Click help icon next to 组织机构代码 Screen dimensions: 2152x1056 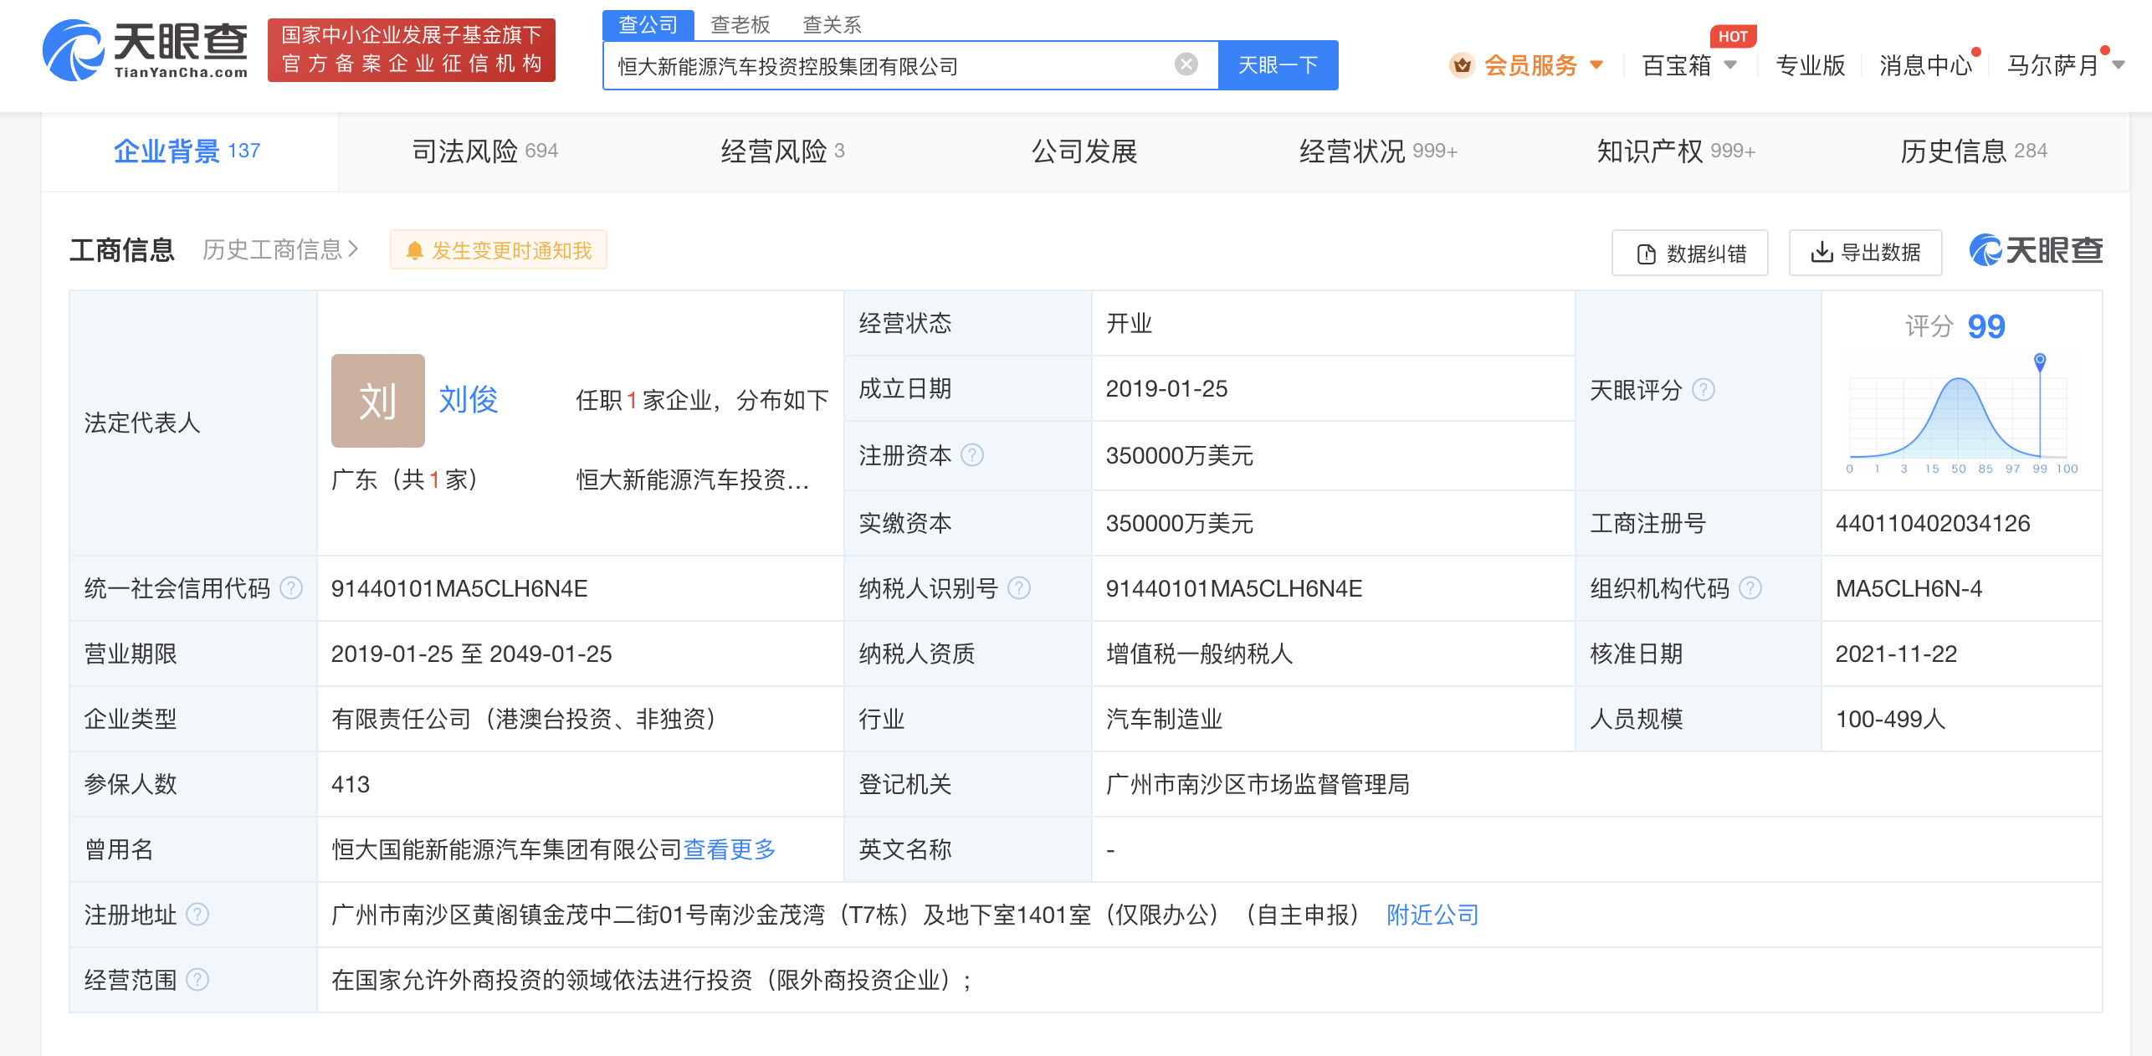1750,587
